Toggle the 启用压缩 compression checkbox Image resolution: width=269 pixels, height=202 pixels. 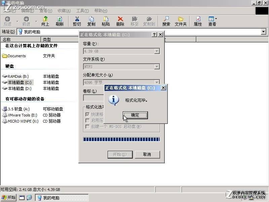(87, 121)
